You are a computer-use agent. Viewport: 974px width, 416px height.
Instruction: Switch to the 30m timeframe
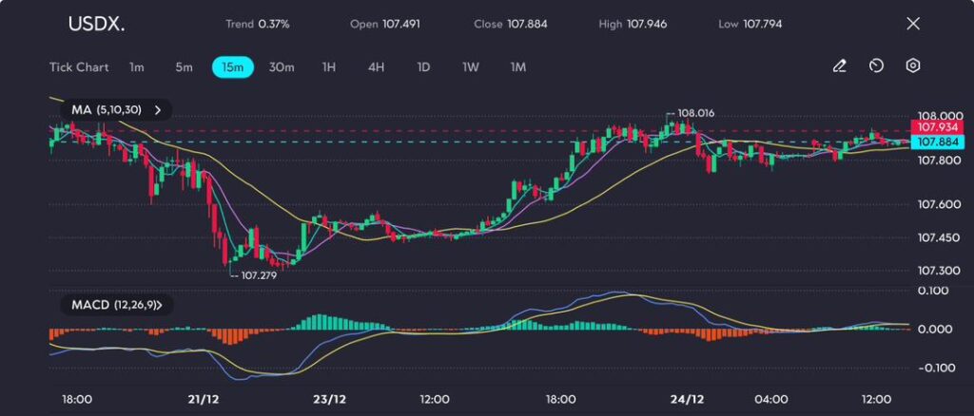(x=282, y=67)
